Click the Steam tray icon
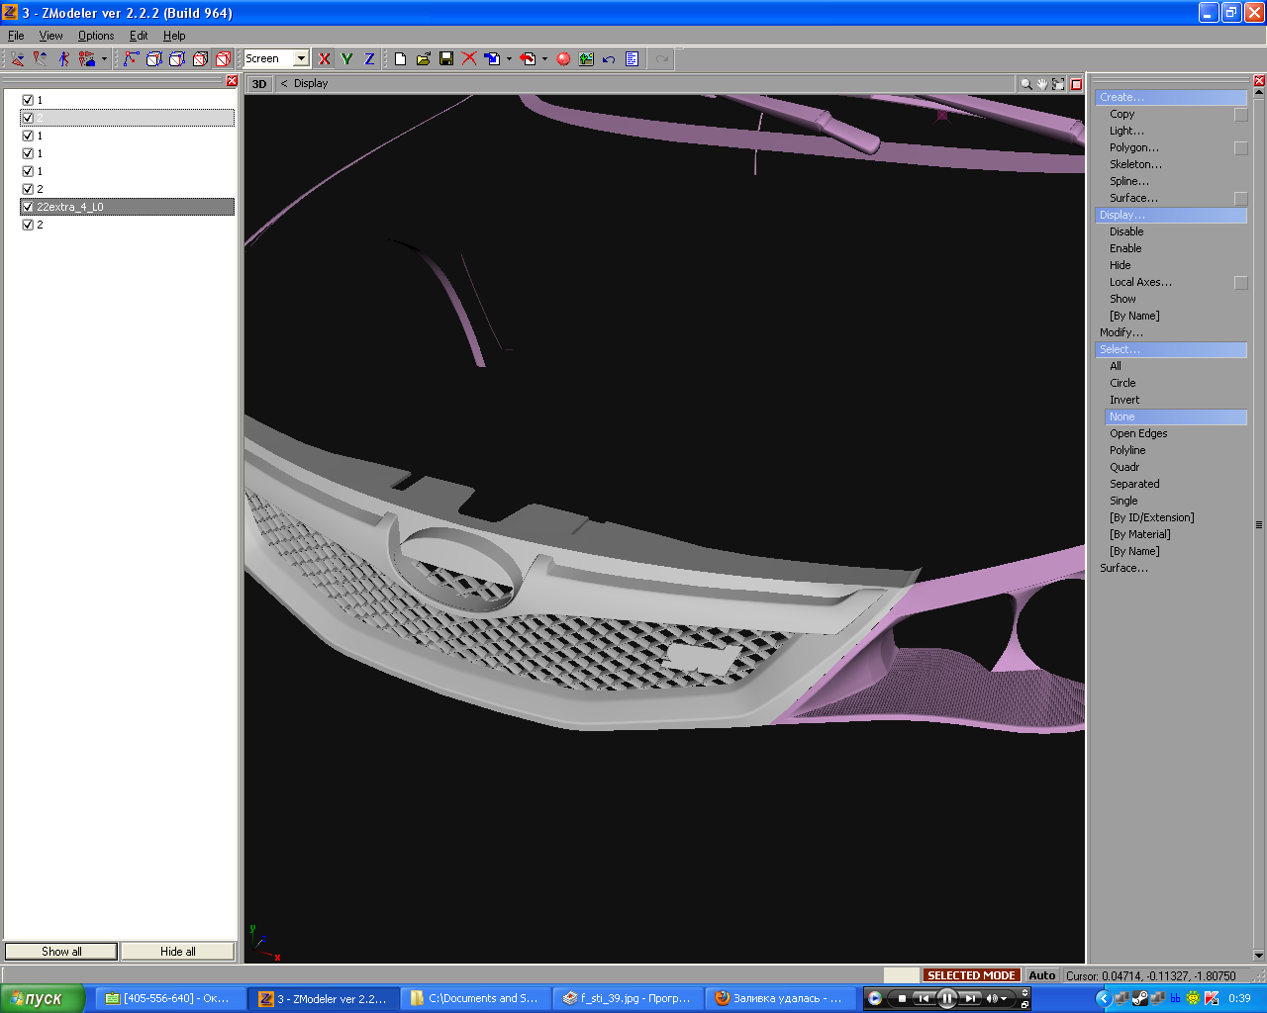 click(x=1139, y=998)
